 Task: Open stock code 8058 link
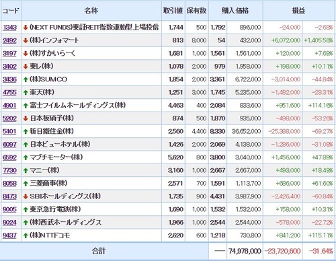9,184
